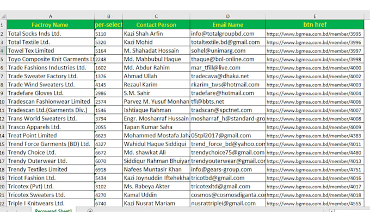Select contact 'Kazi Nusrat Mariam'

(x=156, y=203)
